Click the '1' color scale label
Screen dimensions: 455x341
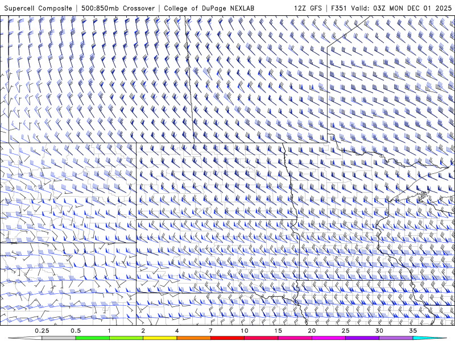point(109,331)
